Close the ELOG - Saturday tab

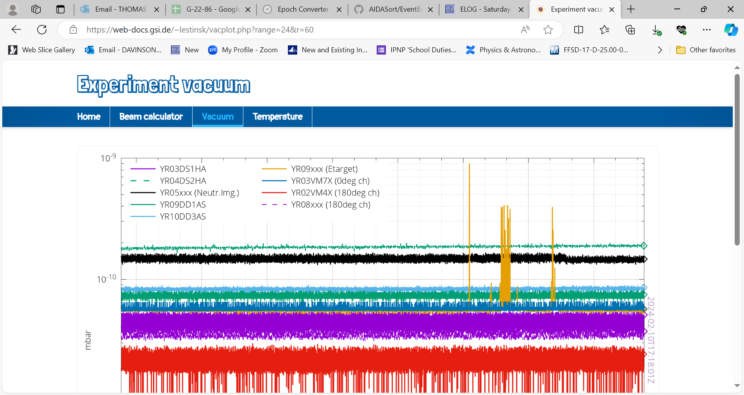521,10
